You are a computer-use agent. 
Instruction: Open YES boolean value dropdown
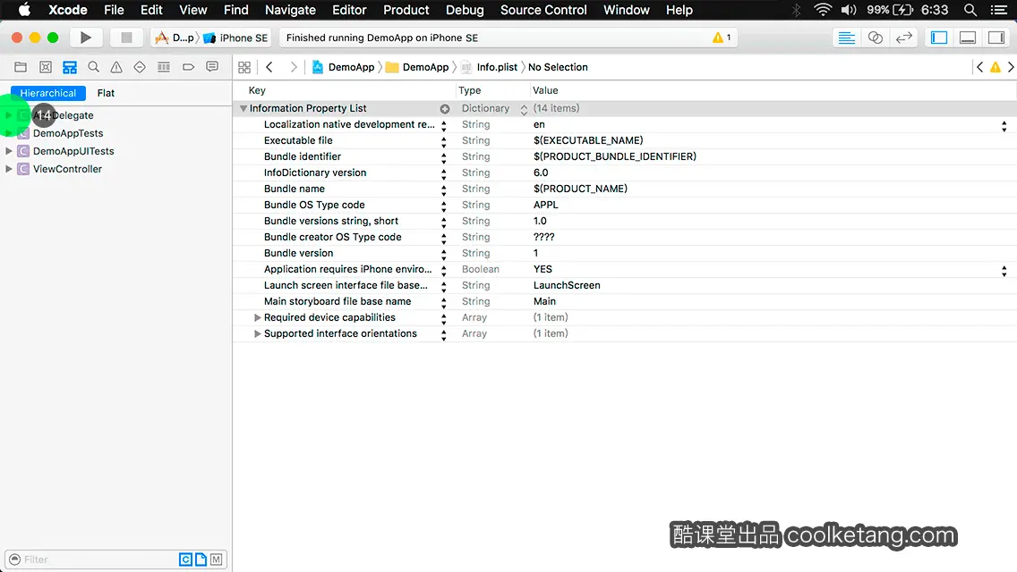(1004, 271)
